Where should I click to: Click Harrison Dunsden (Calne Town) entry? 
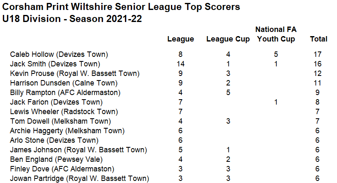point(63,83)
